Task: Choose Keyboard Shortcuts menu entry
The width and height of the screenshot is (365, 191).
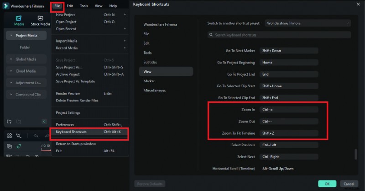Action: pyautogui.click(x=89, y=132)
